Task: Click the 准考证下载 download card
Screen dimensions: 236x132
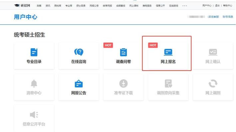Action: [x=123, y=87]
